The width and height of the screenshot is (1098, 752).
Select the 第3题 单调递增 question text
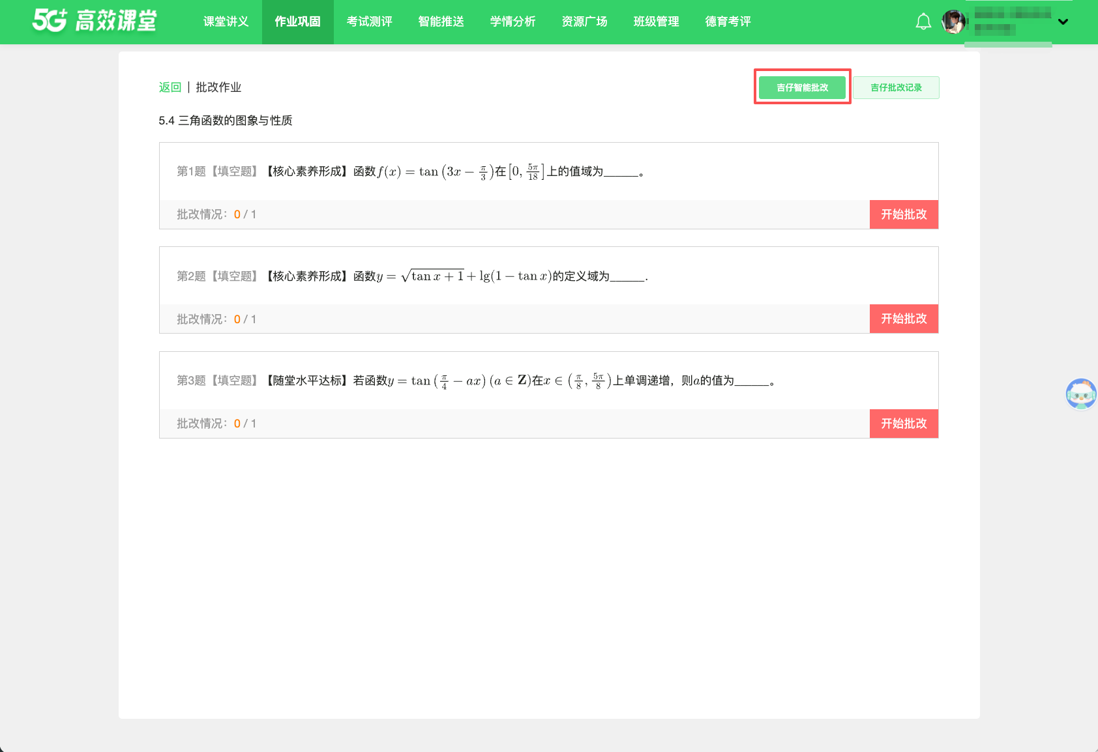[476, 381]
